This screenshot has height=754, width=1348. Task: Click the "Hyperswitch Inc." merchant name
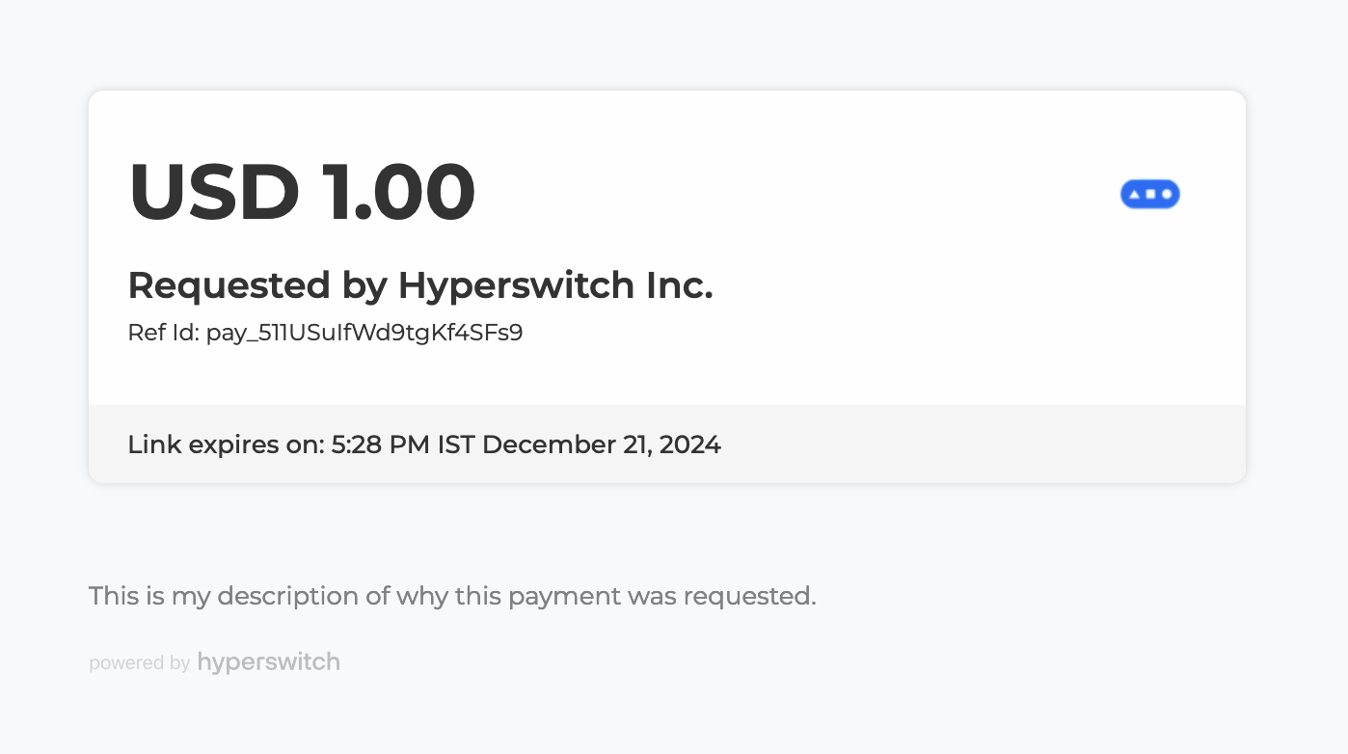[x=555, y=285]
